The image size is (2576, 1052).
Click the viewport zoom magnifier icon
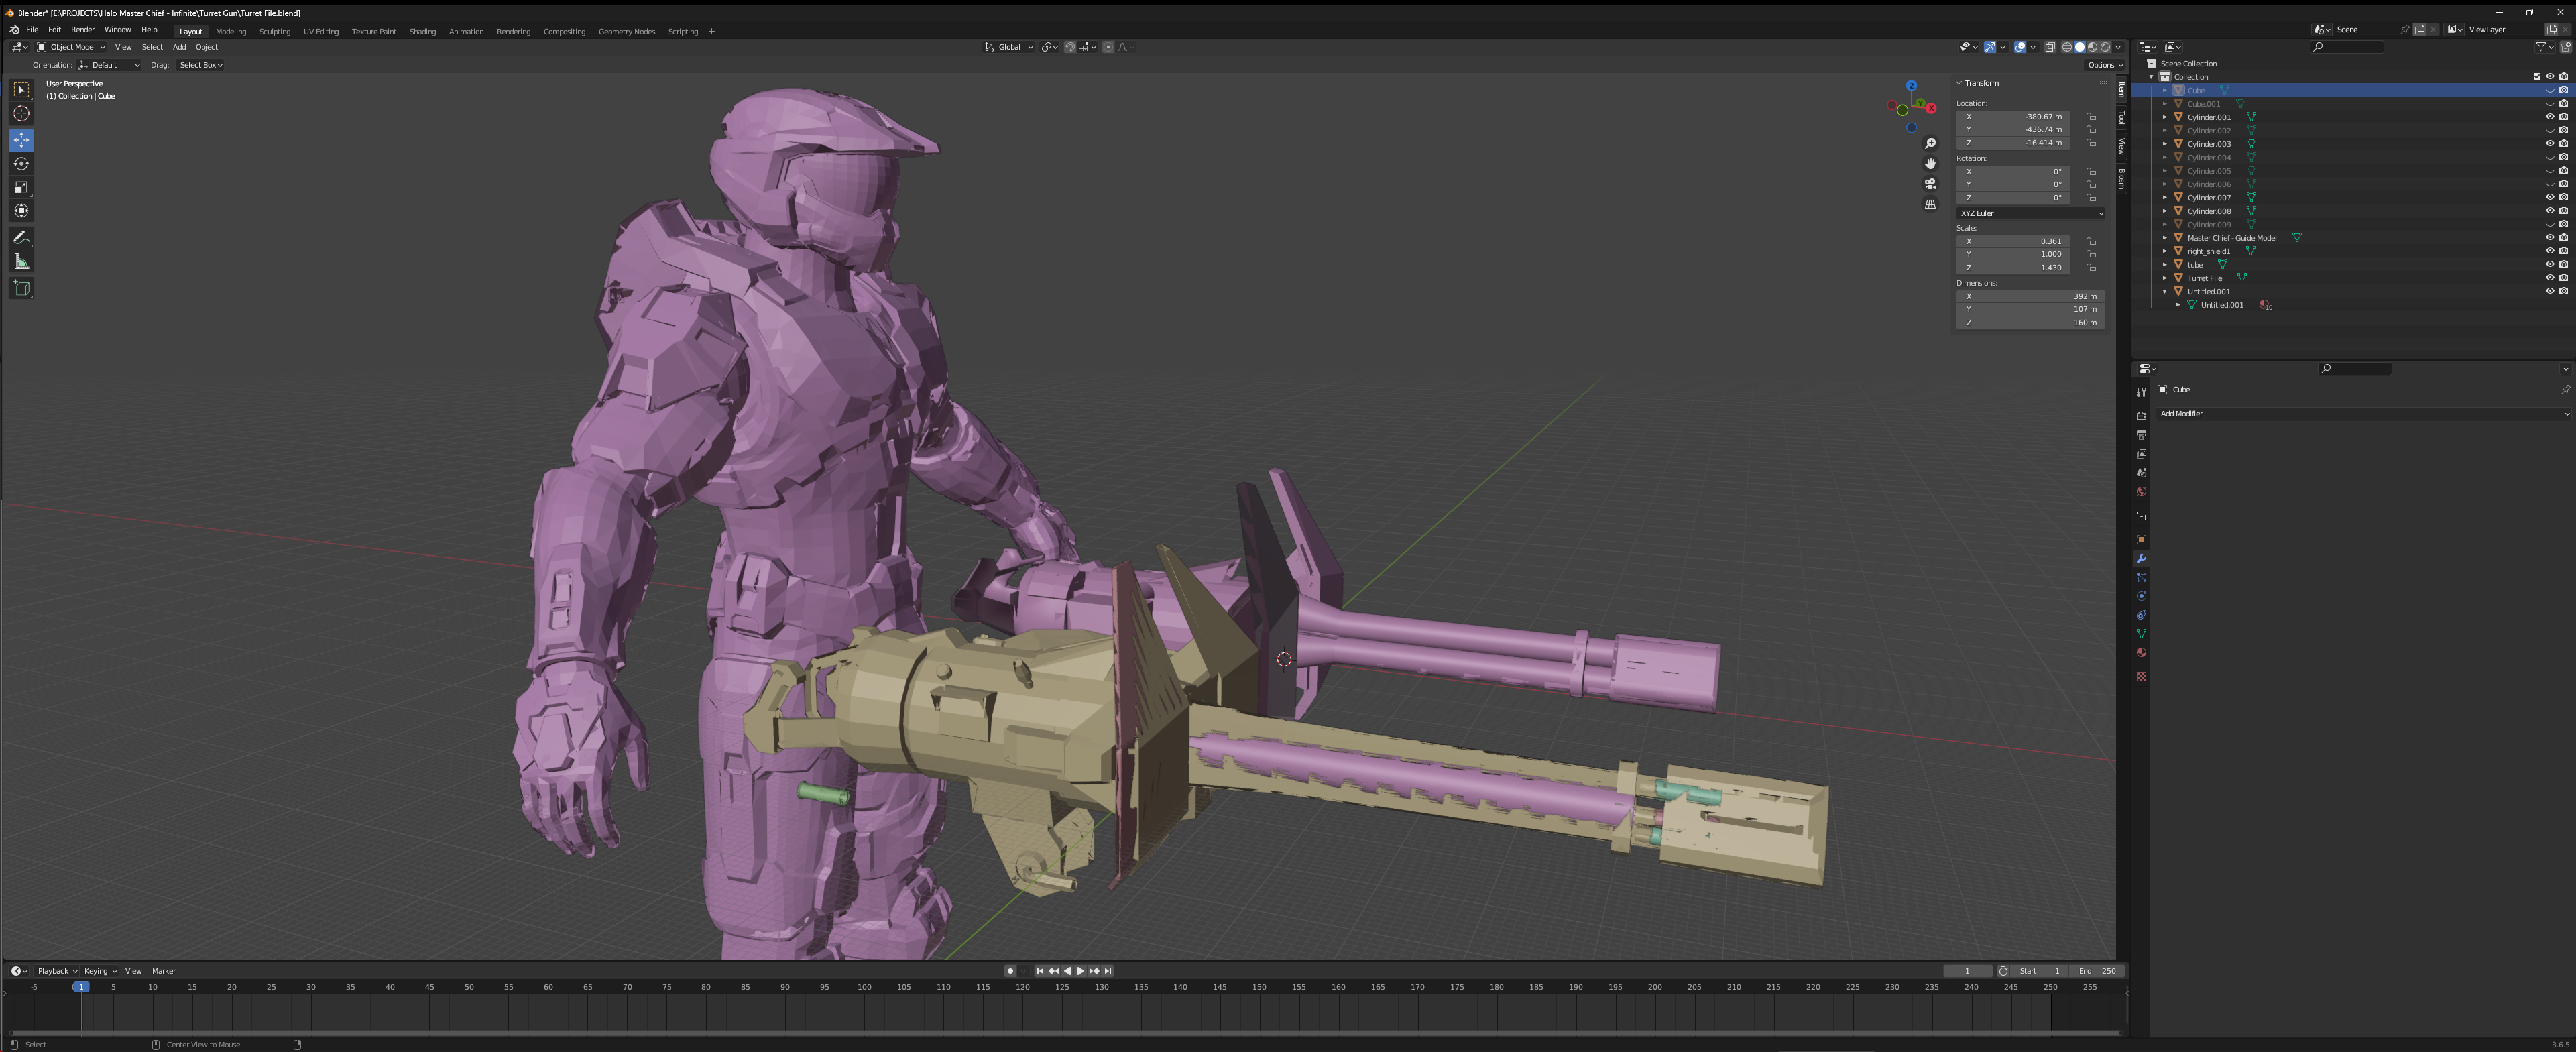[x=1930, y=144]
